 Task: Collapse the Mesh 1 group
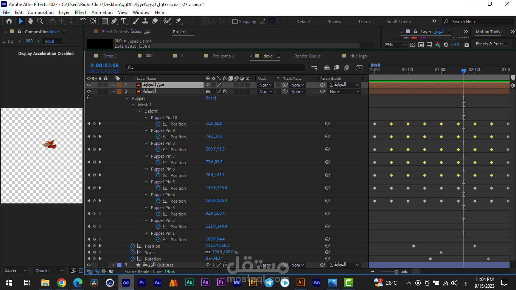click(134, 105)
